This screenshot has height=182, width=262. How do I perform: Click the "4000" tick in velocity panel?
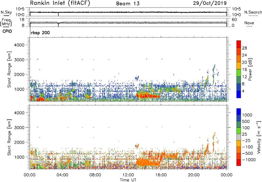pos(19,113)
